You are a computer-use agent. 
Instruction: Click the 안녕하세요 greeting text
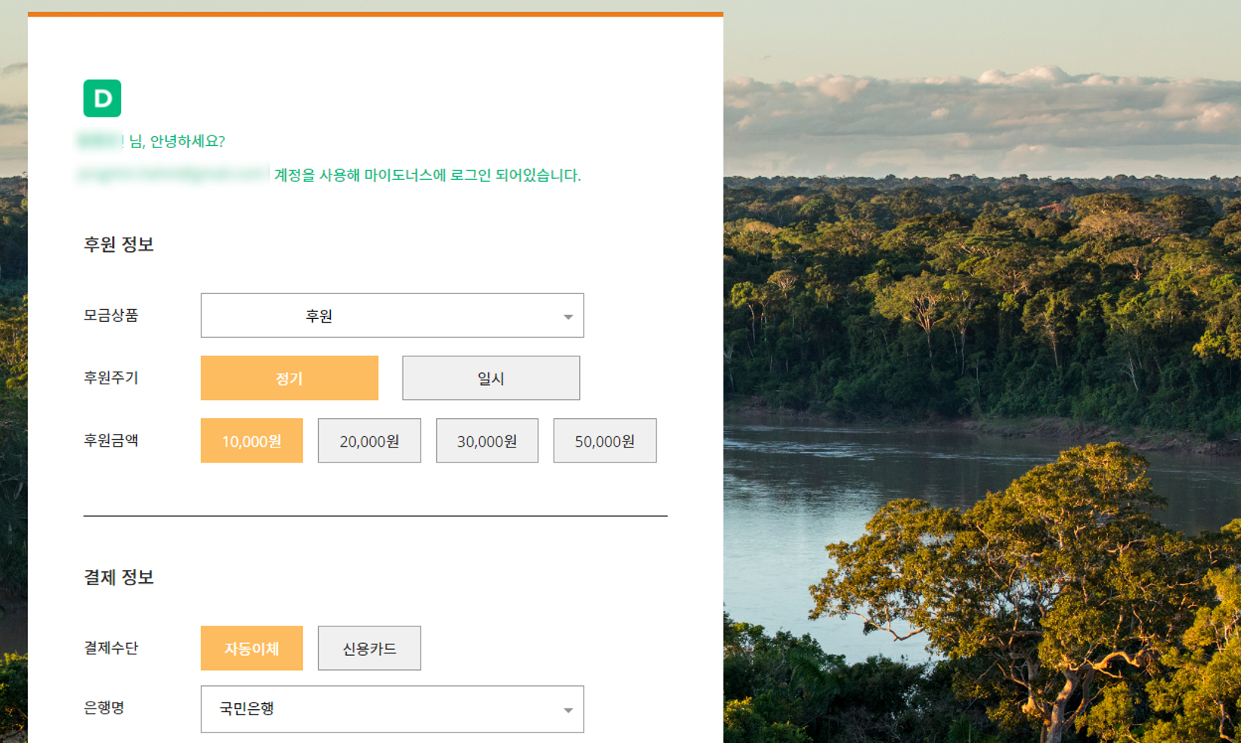point(178,141)
